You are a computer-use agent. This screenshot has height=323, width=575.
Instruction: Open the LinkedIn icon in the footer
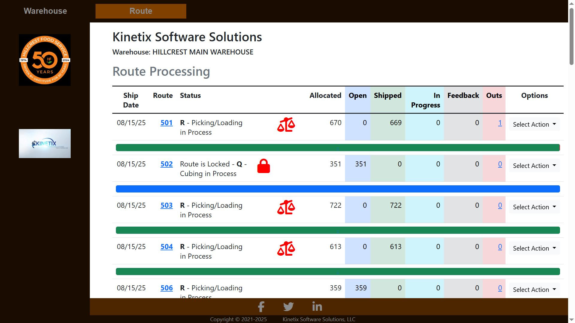(x=317, y=307)
